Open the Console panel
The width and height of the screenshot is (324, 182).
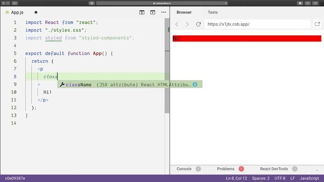pyautogui.click(x=184, y=169)
